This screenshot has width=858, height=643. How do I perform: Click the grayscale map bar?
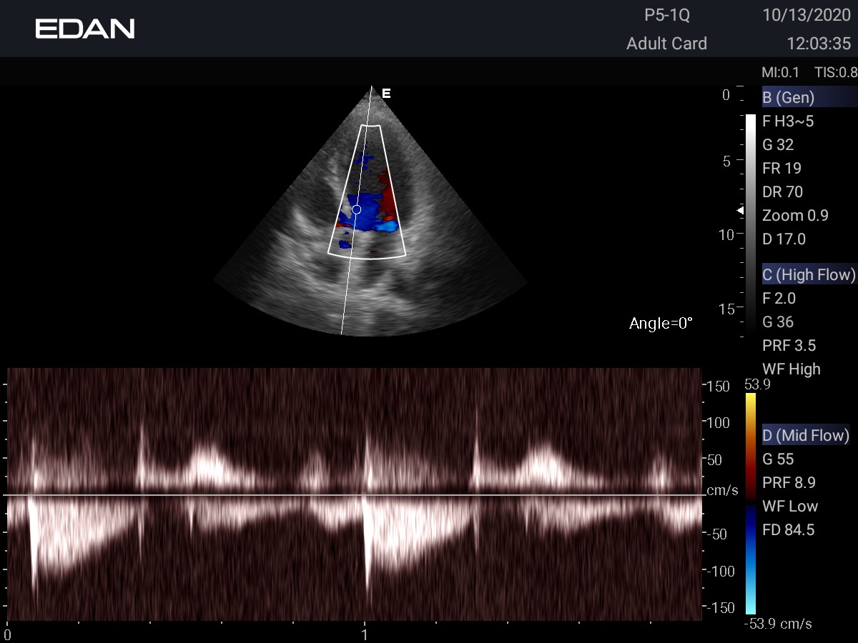click(750, 214)
